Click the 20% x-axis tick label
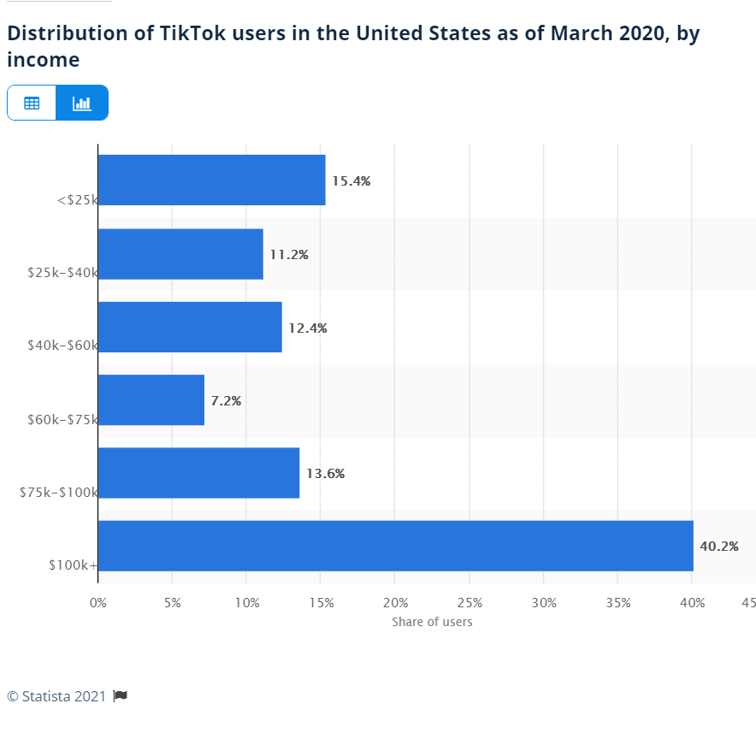The image size is (756, 739). (x=395, y=603)
